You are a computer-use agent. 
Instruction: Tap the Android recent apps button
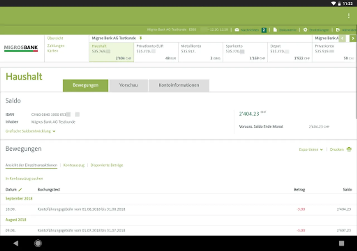tap(341, 243)
